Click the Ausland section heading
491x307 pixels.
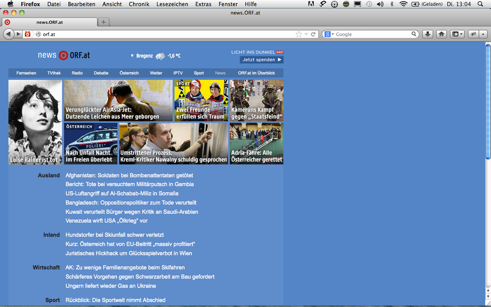click(x=49, y=175)
